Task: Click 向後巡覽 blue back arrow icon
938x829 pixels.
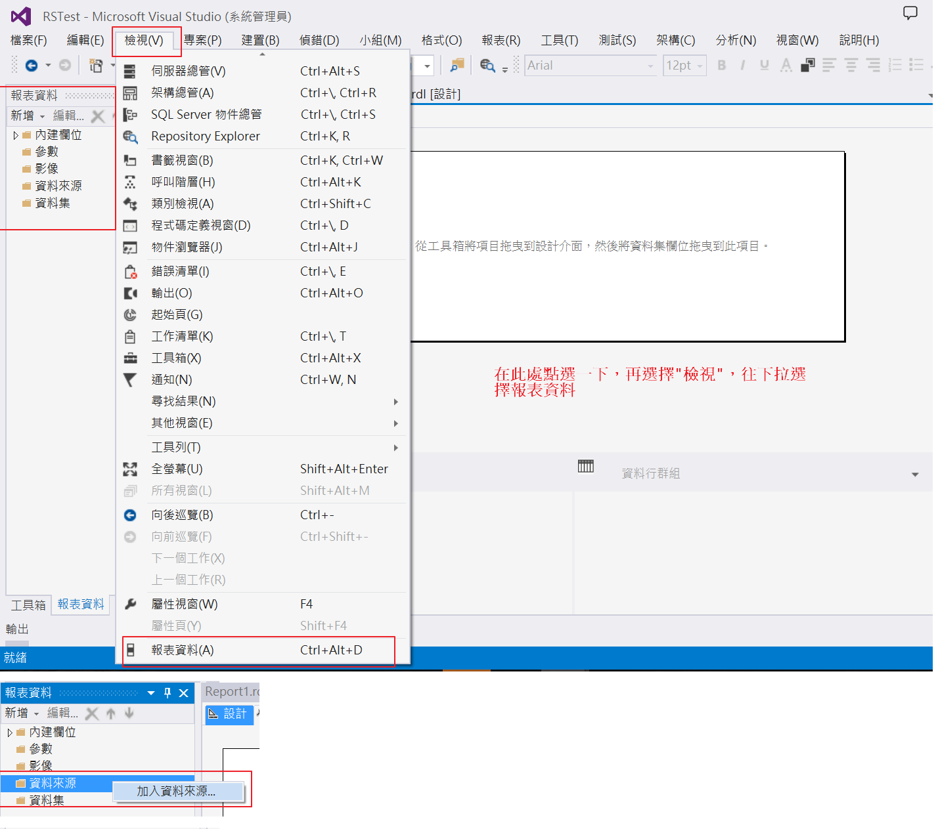Action: click(130, 515)
